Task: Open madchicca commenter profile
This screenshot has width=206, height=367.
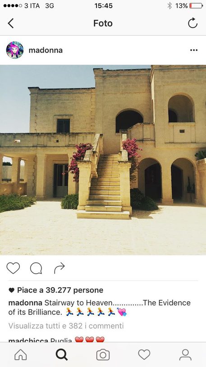Action: pyautogui.click(x=28, y=340)
